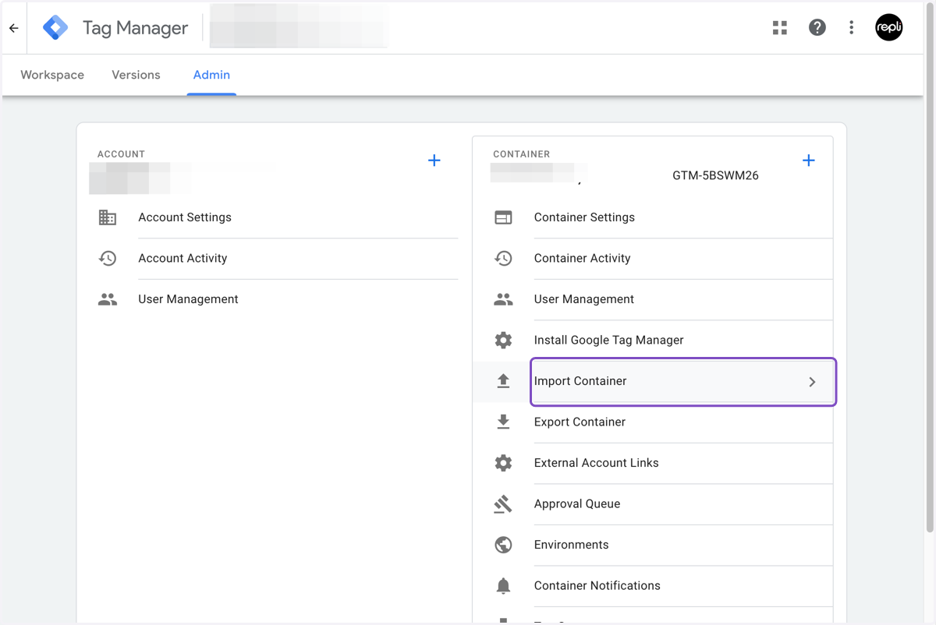This screenshot has height=625, width=936.
Task: Click the container ID GTM-5BSWM26
Action: pos(715,175)
